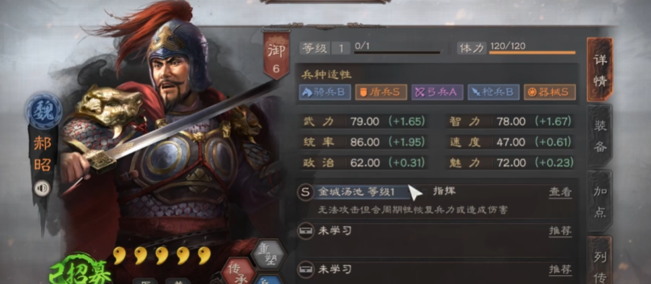The height and width of the screenshot is (284, 651).
Task: Select the 弓兵A archer troop badge
Action: 437,92
